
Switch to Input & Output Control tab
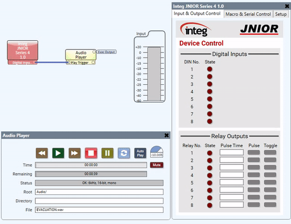pyautogui.click(x=197, y=14)
